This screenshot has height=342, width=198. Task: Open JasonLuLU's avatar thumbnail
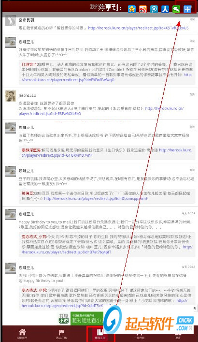(11, 96)
